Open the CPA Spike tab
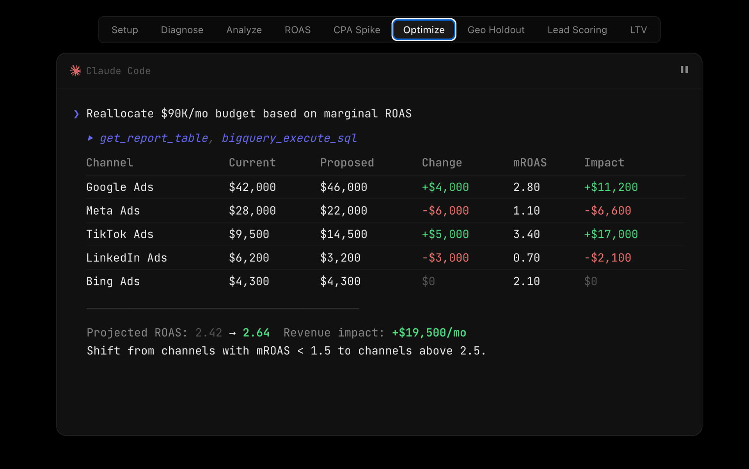 click(x=357, y=30)
